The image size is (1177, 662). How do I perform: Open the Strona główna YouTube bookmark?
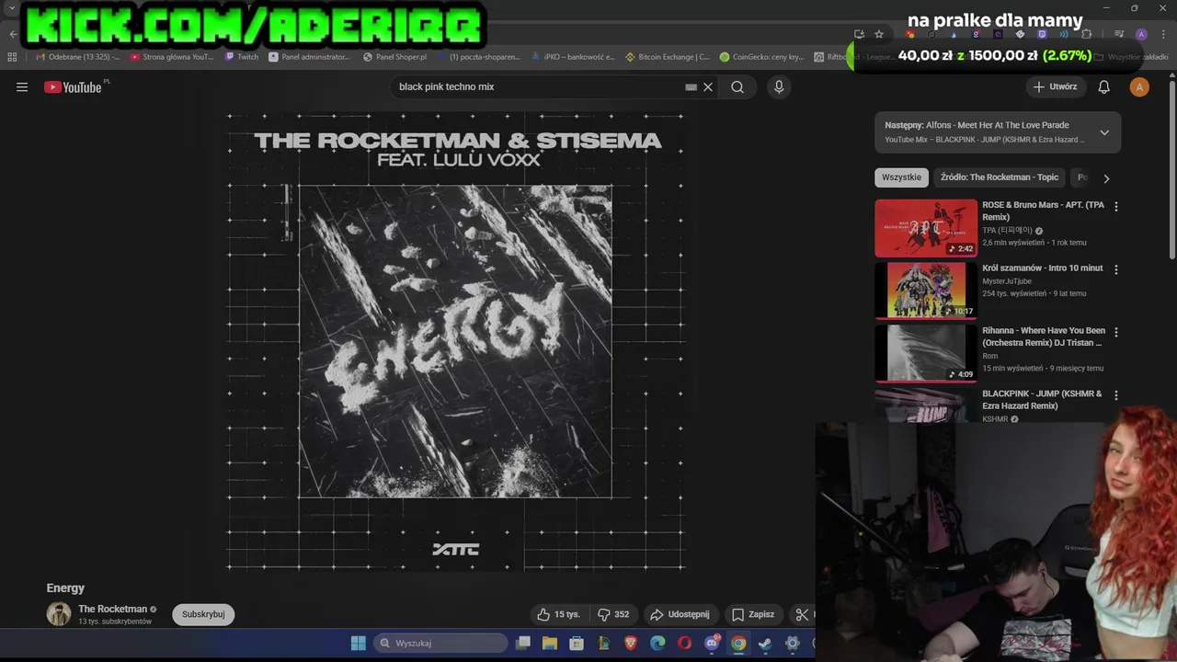[173, 57]
